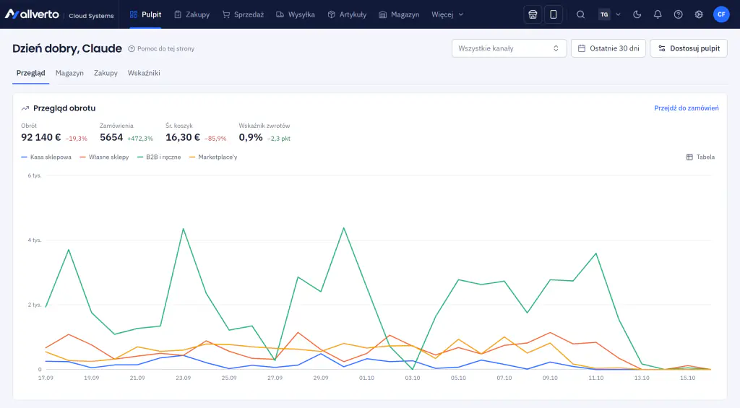Switch to the Magazyn sub-tab
The image size is (740, 408).
pyautogui.click(x=69, y=73)
